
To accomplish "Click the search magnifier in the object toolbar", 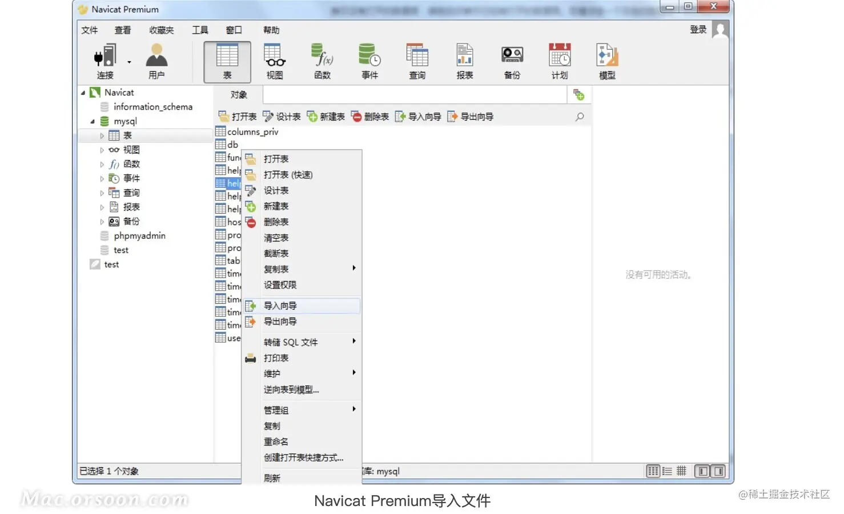I will (x=580, y=117).
